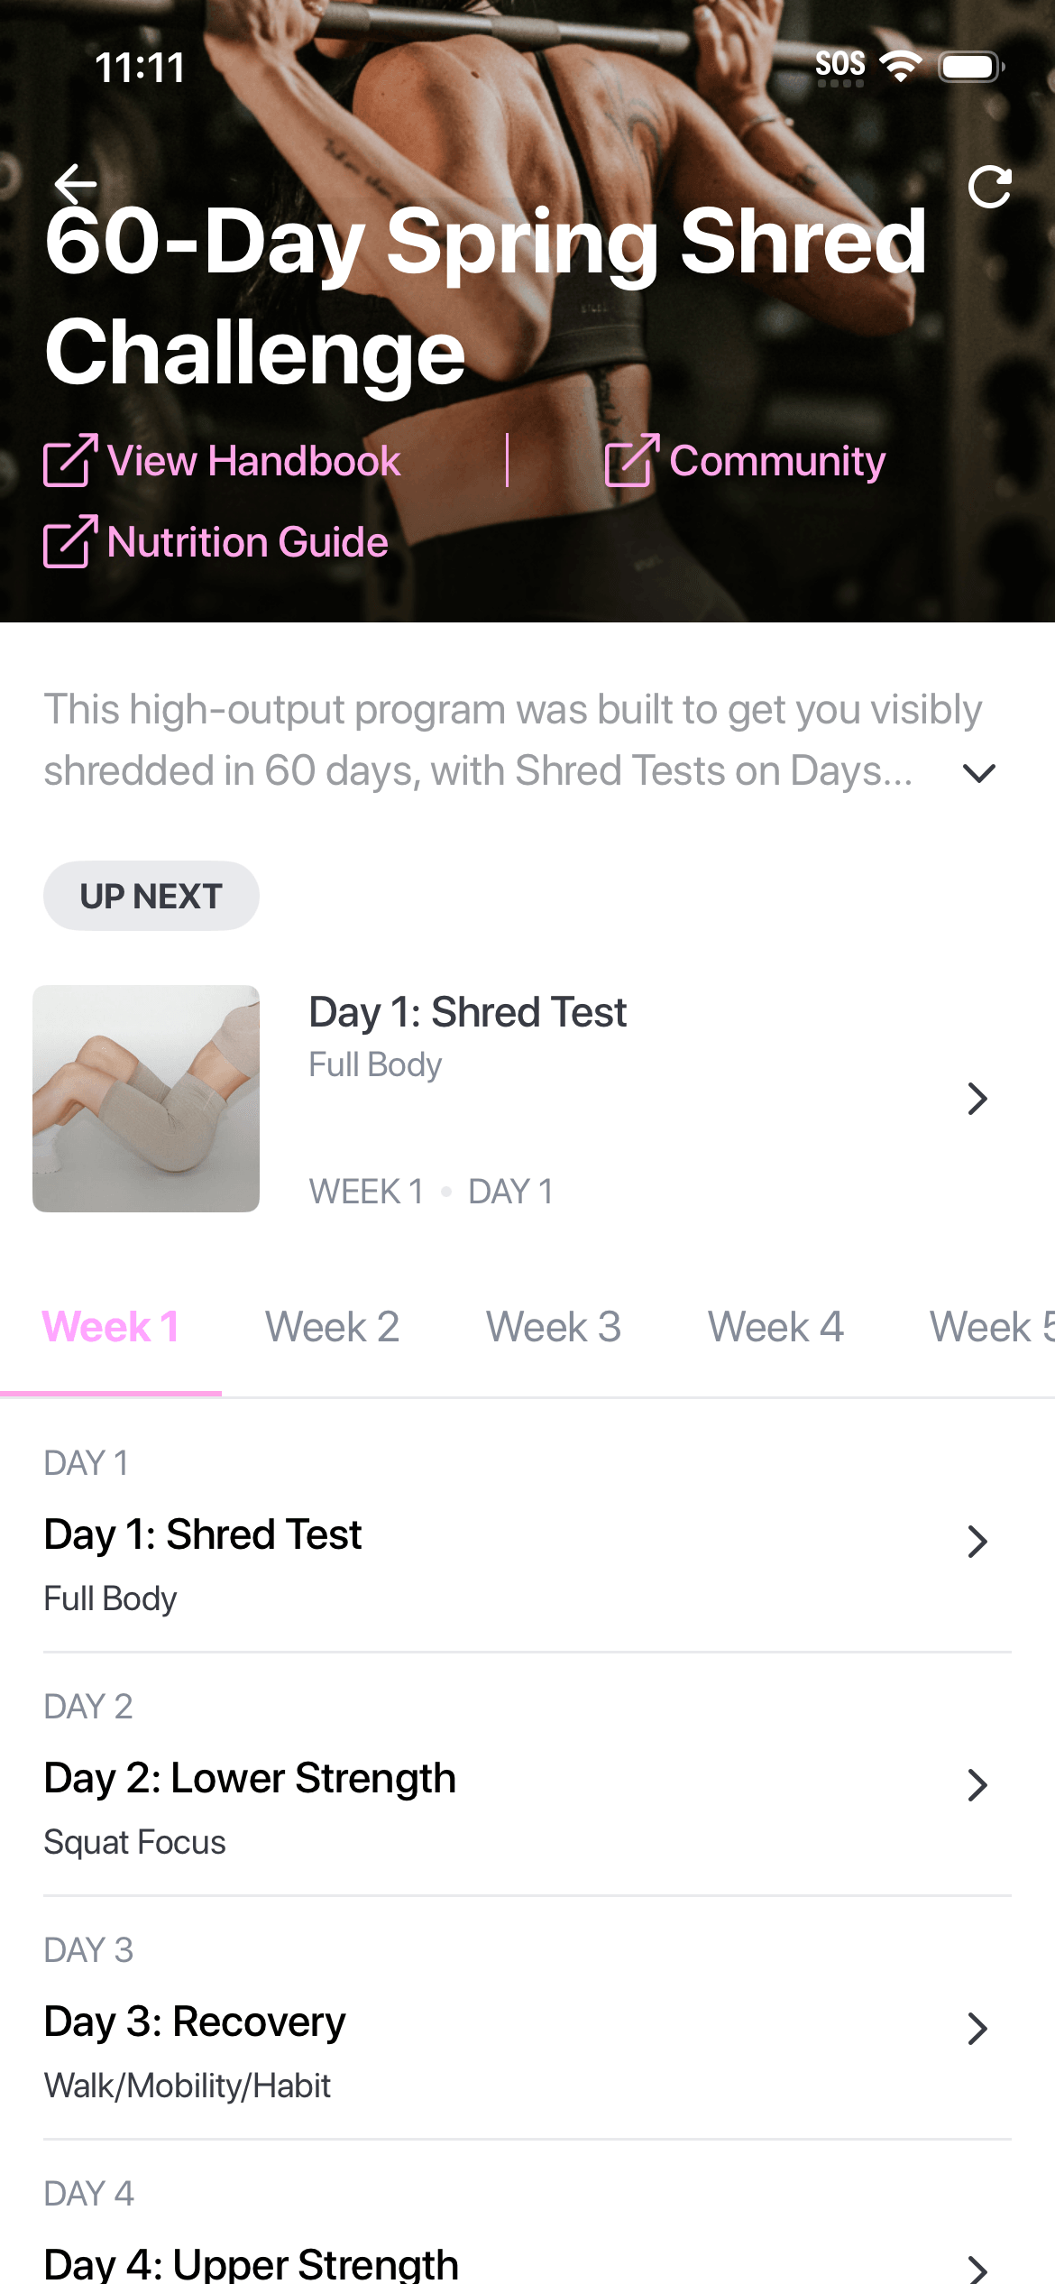The width and height of the screenshot is (1055, 2284).
Task: Tap the back arrow icon
Action: point(76,184)
